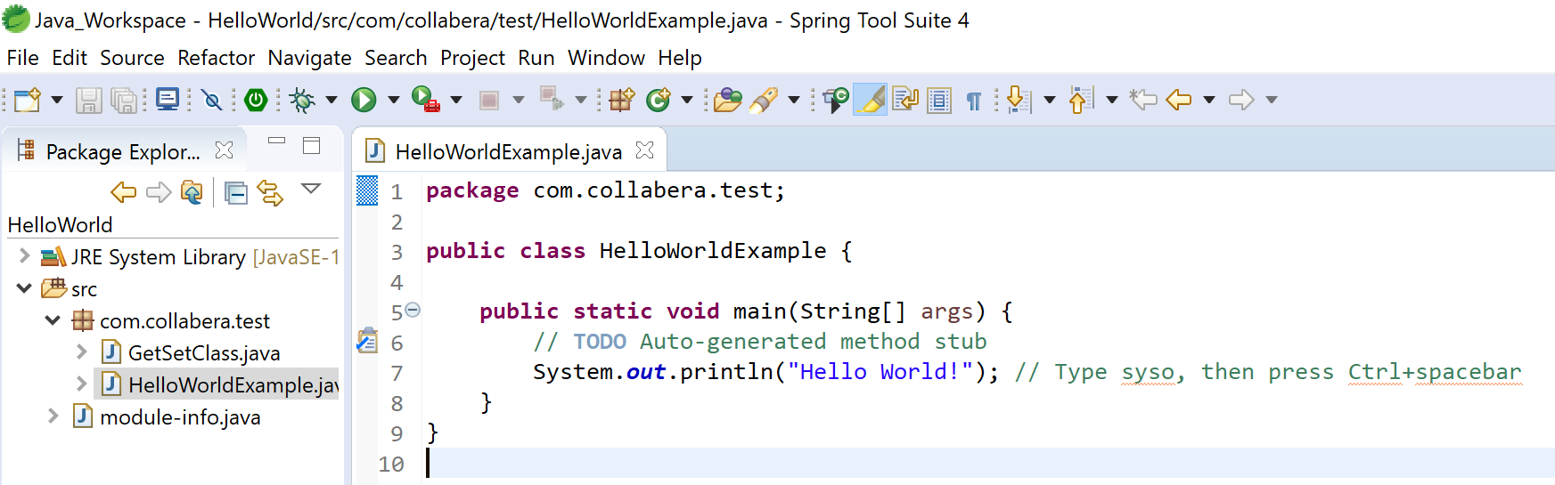The height and width of the screenshot is (485, 1555).
Task: Open the Run button dropdown arrow
Action: (x=393, y=100)
